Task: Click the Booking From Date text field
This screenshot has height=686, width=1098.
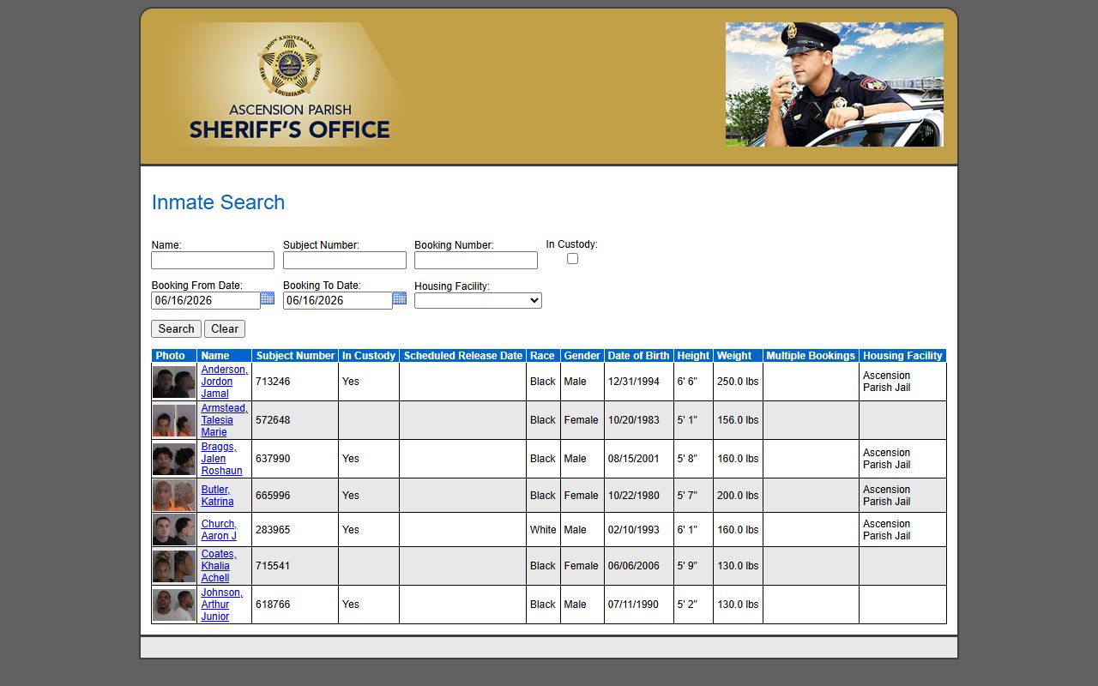Action: tap(206, 300)
